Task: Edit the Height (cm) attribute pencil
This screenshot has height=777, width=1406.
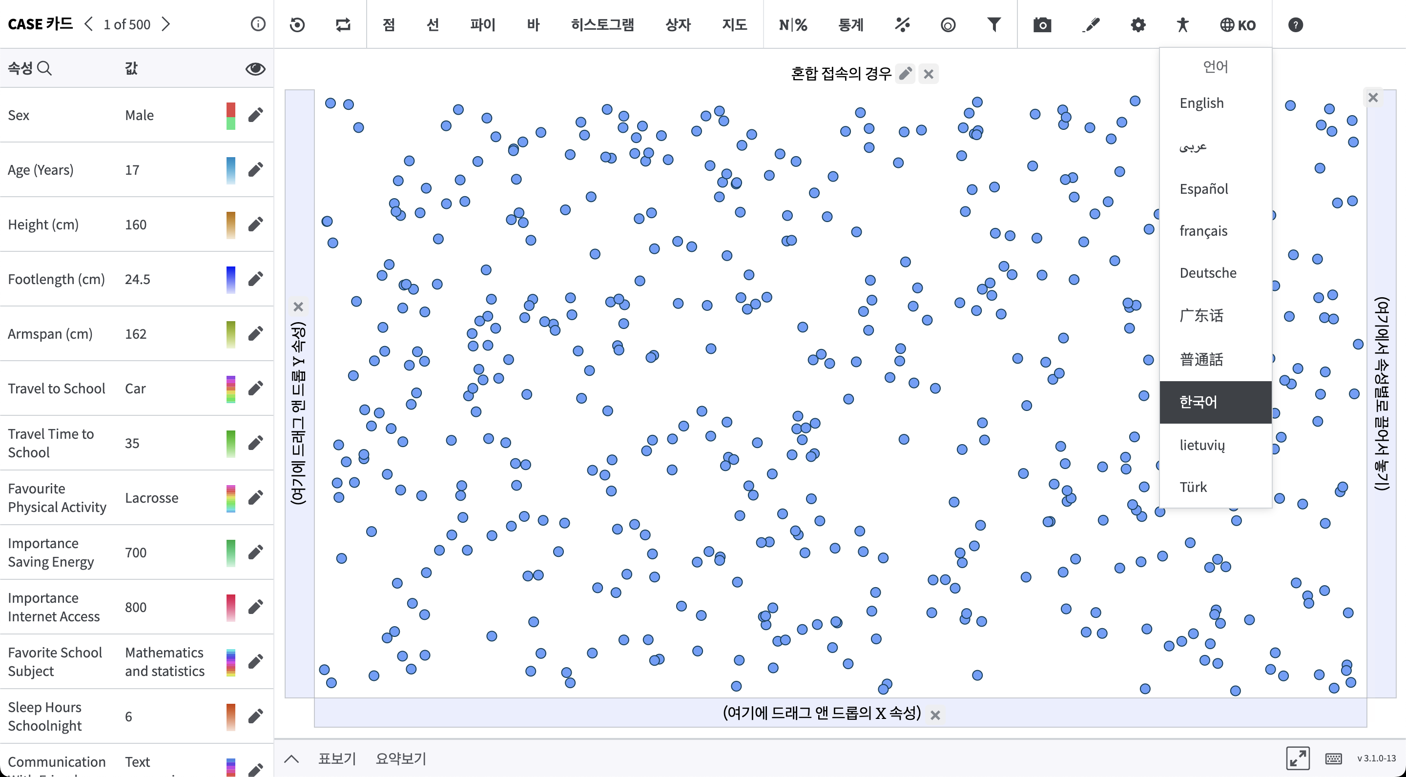Action: (255, 224)
